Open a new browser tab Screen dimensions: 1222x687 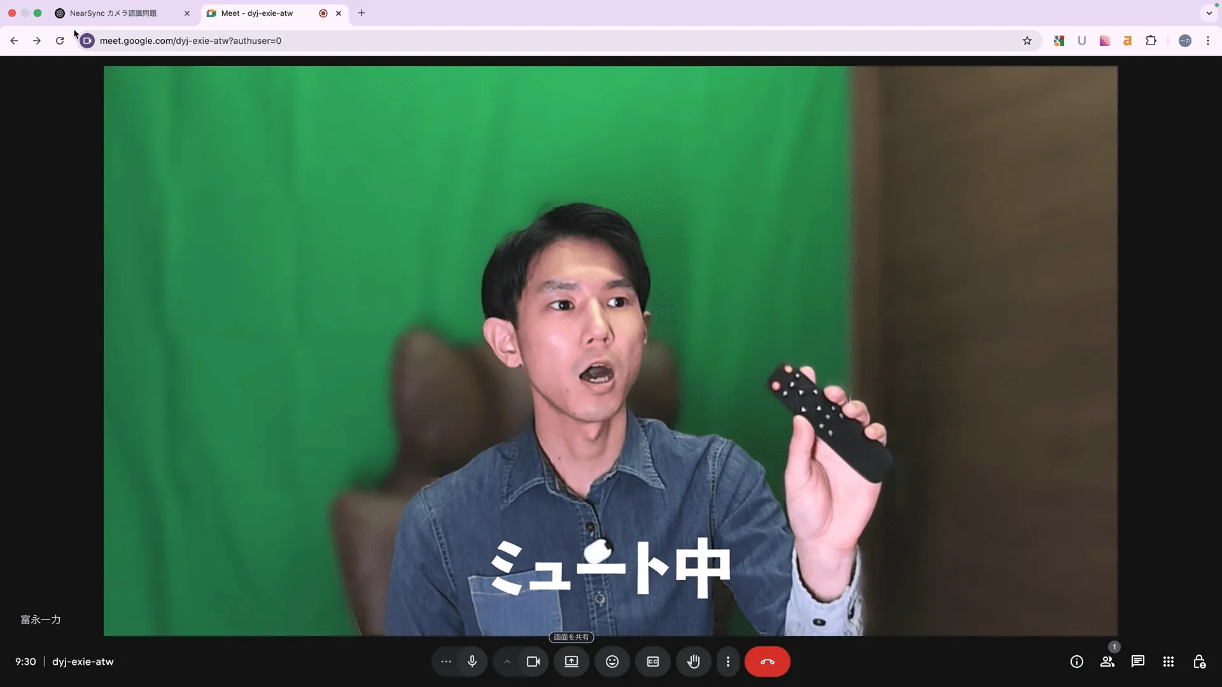362,13
